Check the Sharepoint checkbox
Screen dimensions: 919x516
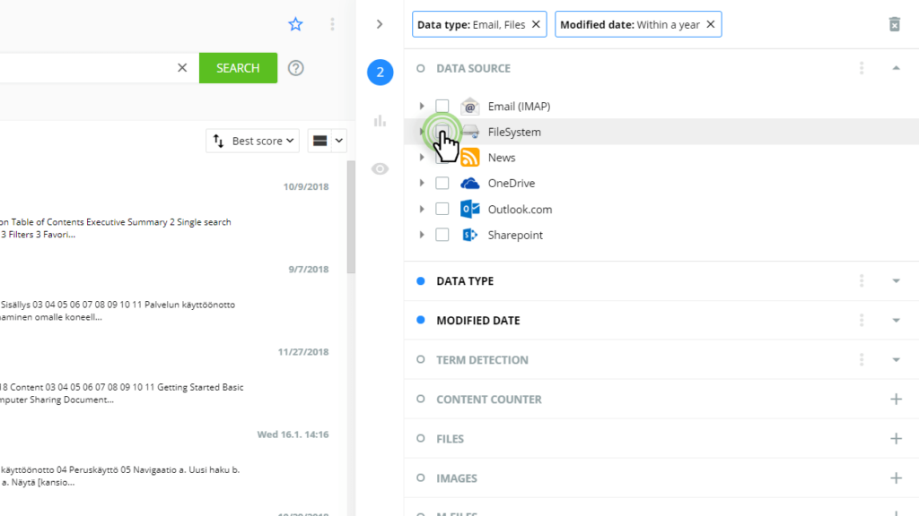(x=442, y=235)
